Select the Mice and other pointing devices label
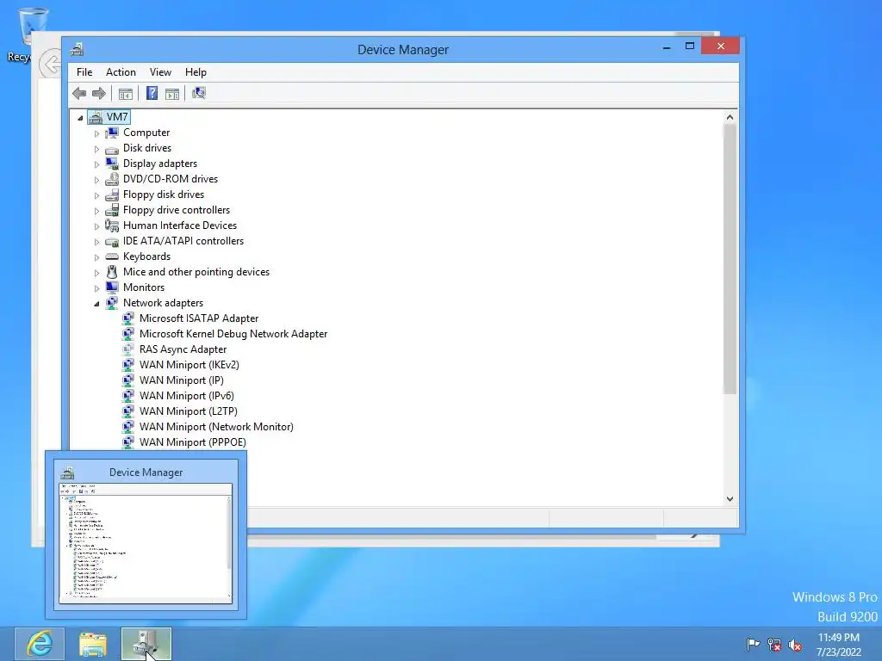This screenshot has width=882, height=661. pos(196,272)
